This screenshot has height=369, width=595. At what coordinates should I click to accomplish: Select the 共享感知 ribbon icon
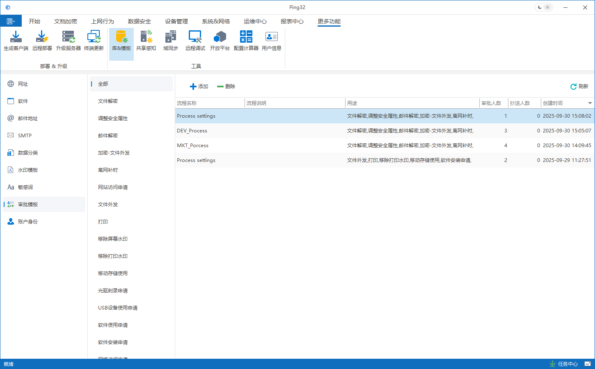point(146,41)
